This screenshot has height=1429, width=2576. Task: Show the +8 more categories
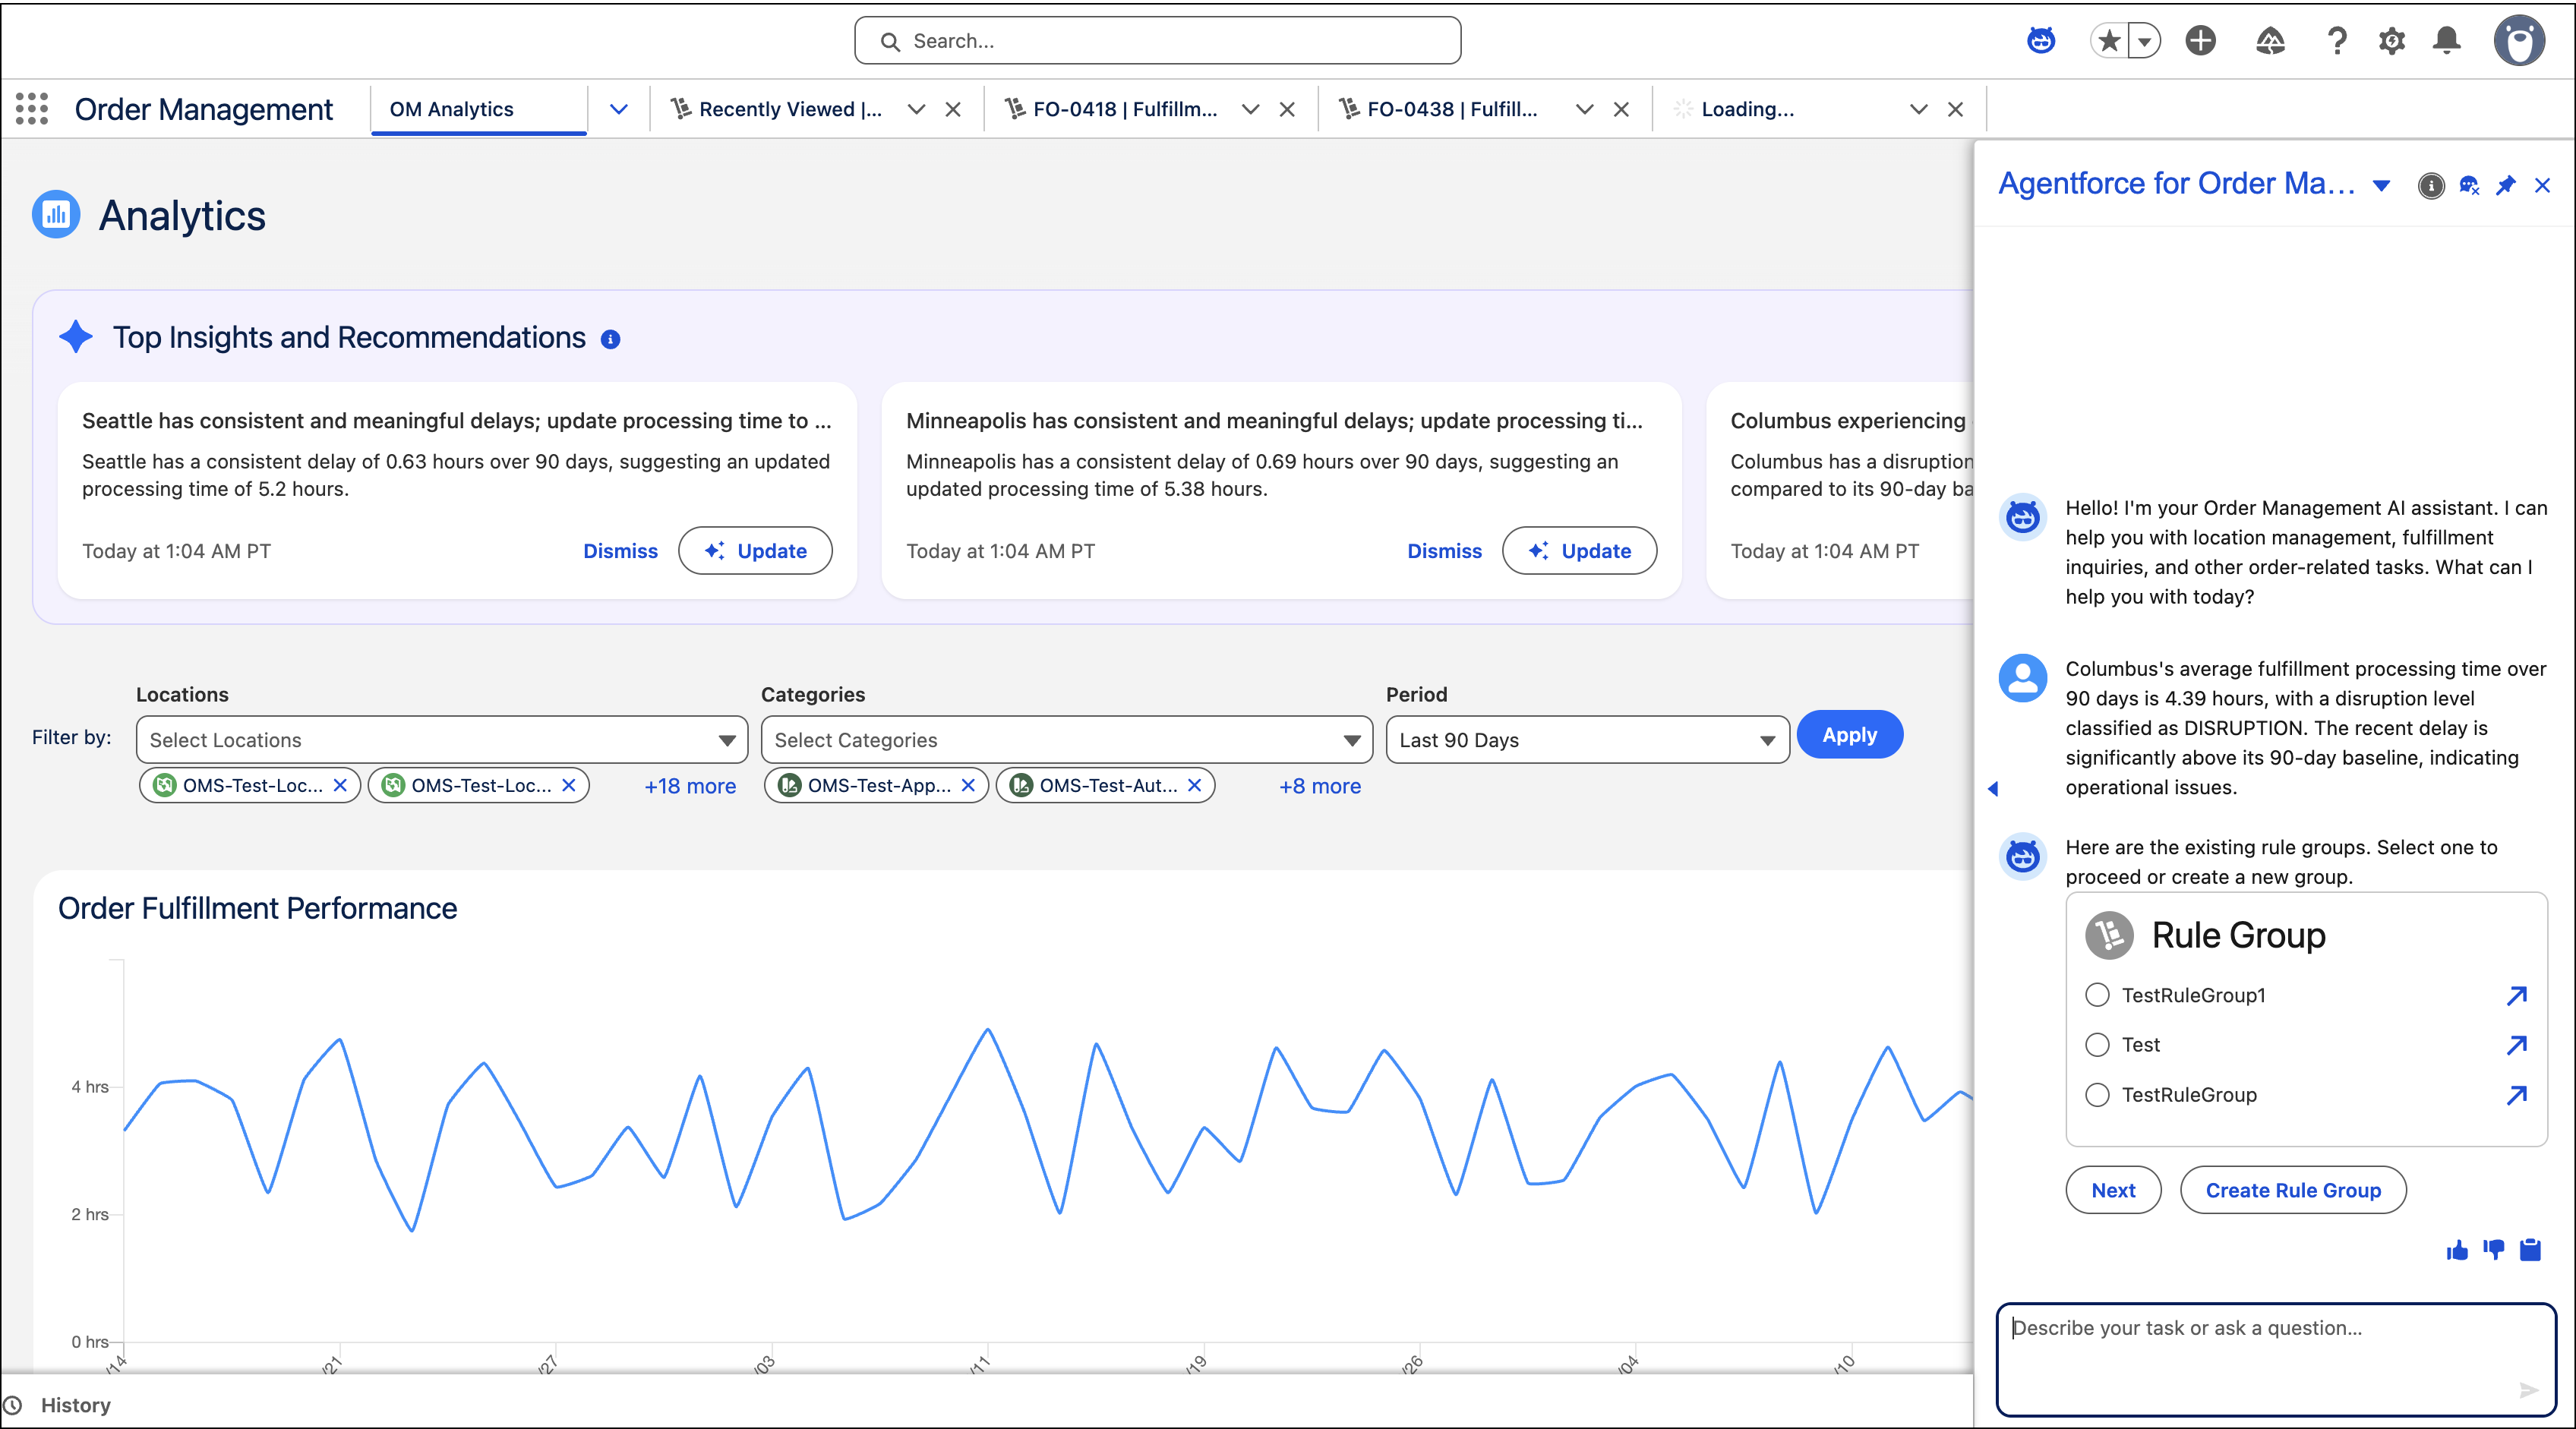pyautogui.click(x=1320, y=786)
